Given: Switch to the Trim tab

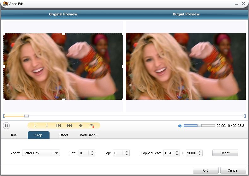Looking at the screenshot, I should [x=14, y=135].
